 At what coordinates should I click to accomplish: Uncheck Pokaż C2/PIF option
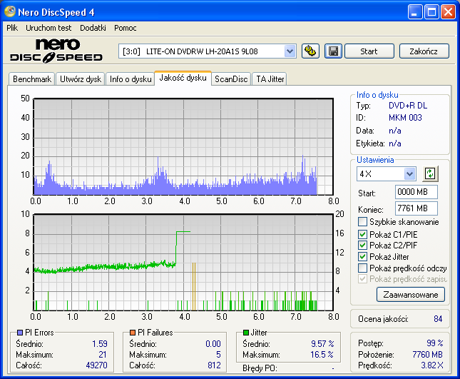[x=362, y=245]
